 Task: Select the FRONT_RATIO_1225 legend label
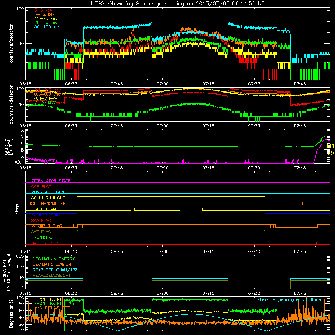click(x=54, y=304)
